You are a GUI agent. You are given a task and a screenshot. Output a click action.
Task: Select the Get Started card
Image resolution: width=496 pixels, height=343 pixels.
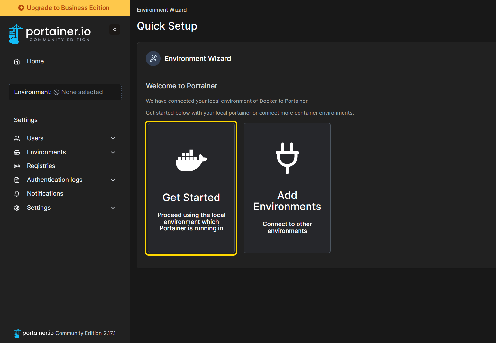(x=191, y=188)
